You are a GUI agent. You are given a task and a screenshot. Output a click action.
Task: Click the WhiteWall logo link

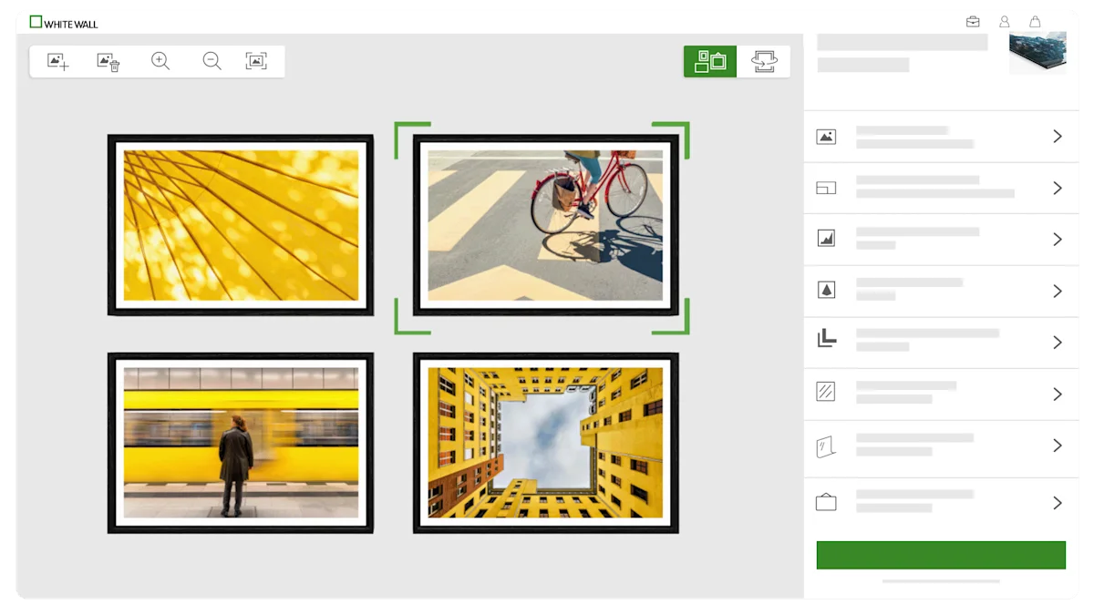point(64,23)
